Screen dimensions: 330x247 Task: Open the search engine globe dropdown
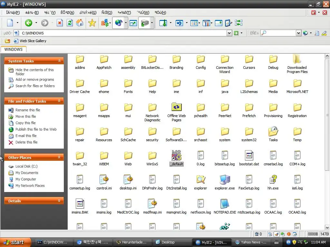click(x=311, y=33)
